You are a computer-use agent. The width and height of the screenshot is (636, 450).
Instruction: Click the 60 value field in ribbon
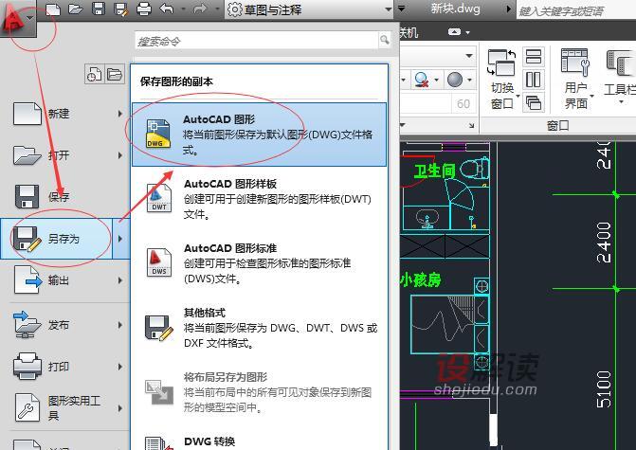click(463, 104)
